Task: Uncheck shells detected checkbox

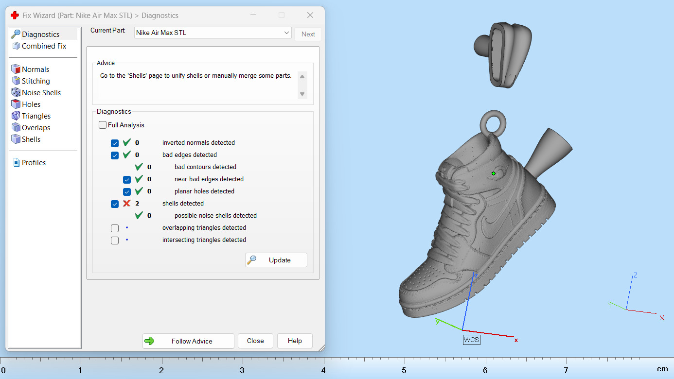Action: tap(115, 204)
